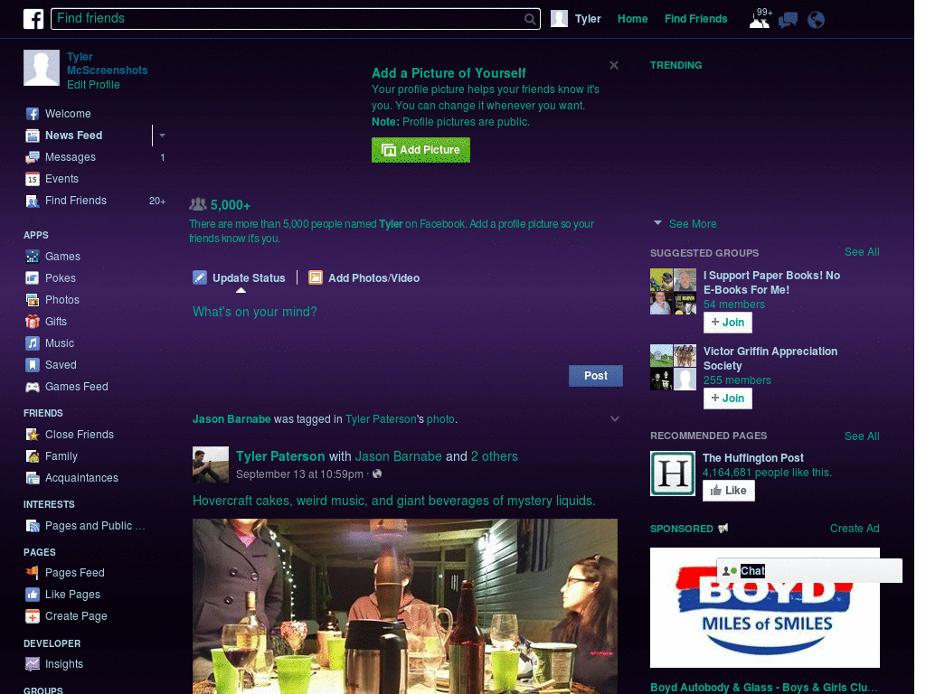
Task: Select the Add Photos/Video tab
Action: point(364,278)
